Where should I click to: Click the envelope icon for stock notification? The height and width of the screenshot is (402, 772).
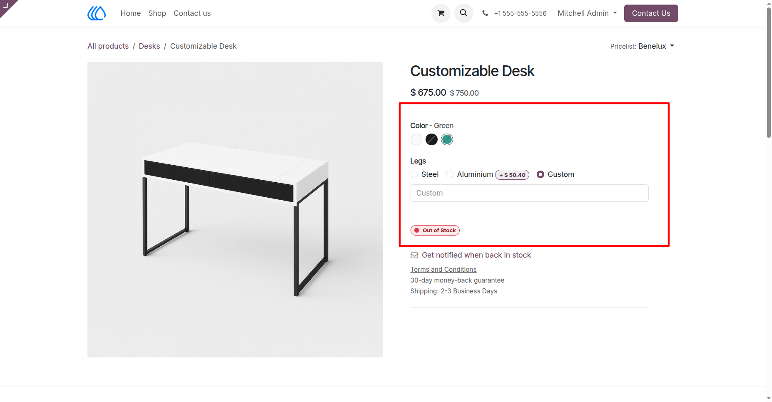click(414, 255)
